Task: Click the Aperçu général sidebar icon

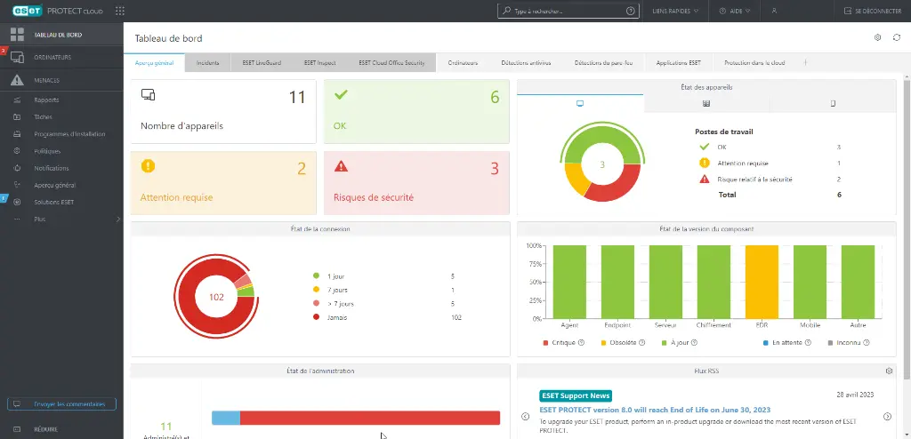Action: tap(17, 185)
